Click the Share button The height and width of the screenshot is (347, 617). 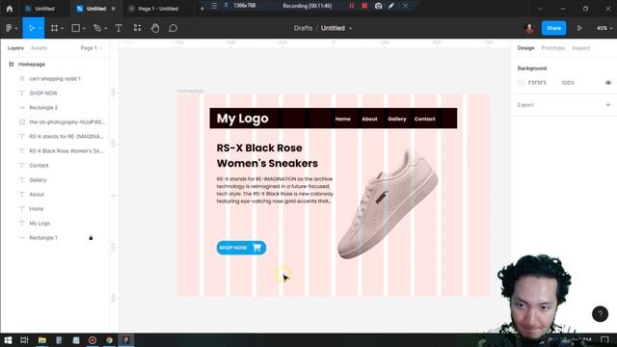(x=553, y=28)
